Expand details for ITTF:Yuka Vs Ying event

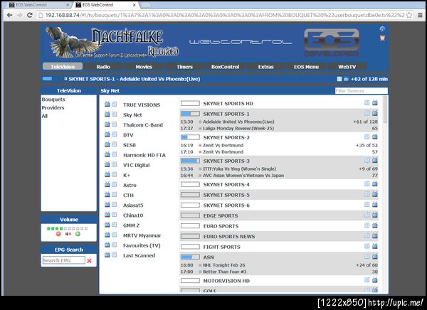(x=200, y=169)
